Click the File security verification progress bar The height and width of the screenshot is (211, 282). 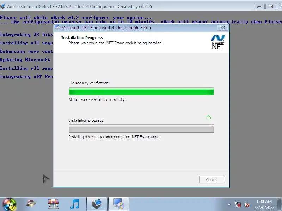point(141,91)
